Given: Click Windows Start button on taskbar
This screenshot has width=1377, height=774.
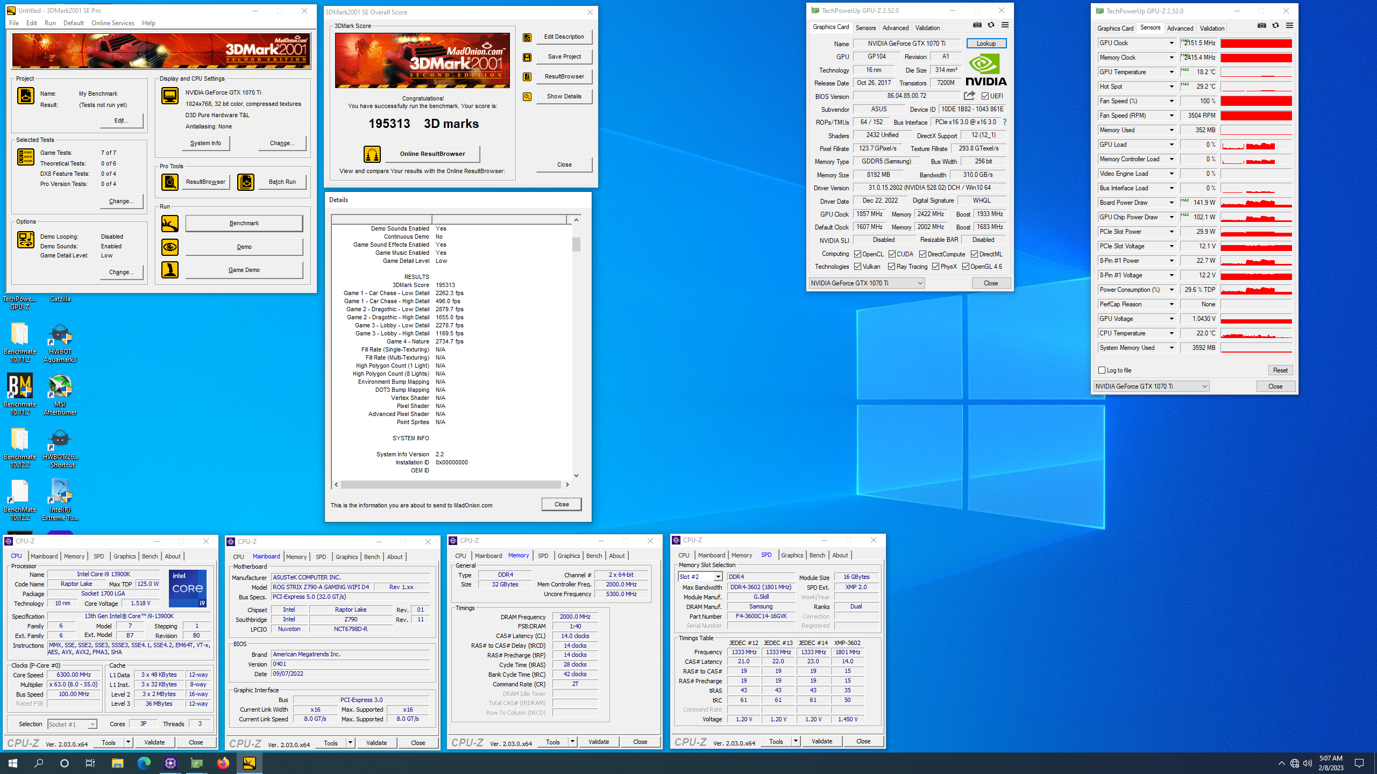Looking at the screenshot, I should [13, 763].
